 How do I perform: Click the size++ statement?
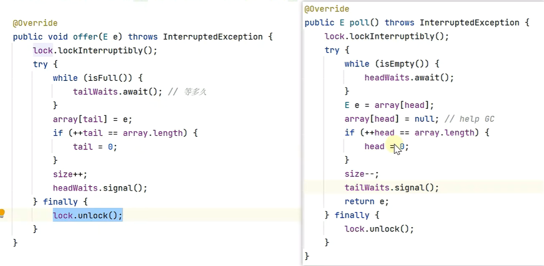[x=70, y=174]
